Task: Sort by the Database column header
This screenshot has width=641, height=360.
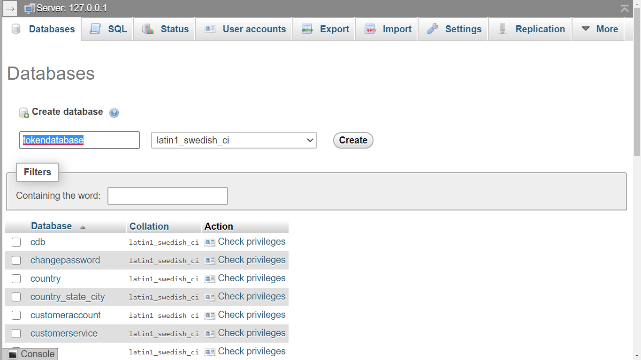Action: 52,226
